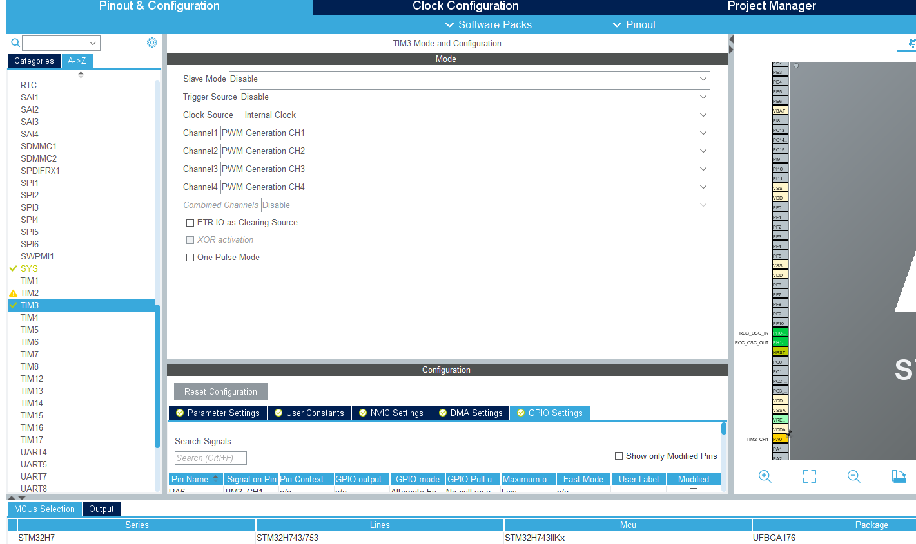Image resolution: width=916 pixels, height=544 pixels.
Task: Click the PA0 pin on the chip
Action: tap(780, 439)
